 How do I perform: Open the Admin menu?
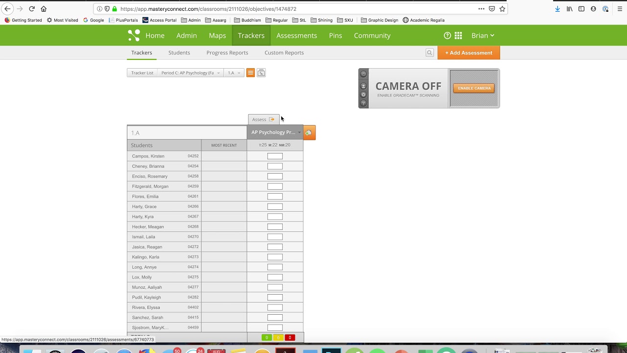pos(187,35)
